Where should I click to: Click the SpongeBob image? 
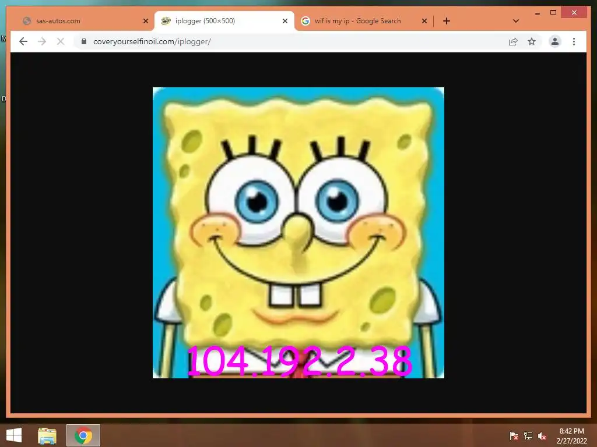[298, 233]
